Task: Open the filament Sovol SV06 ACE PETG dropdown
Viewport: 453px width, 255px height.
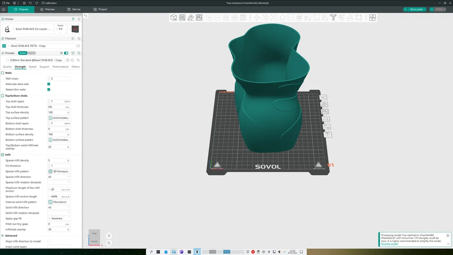Action: [x=41, y=46]
